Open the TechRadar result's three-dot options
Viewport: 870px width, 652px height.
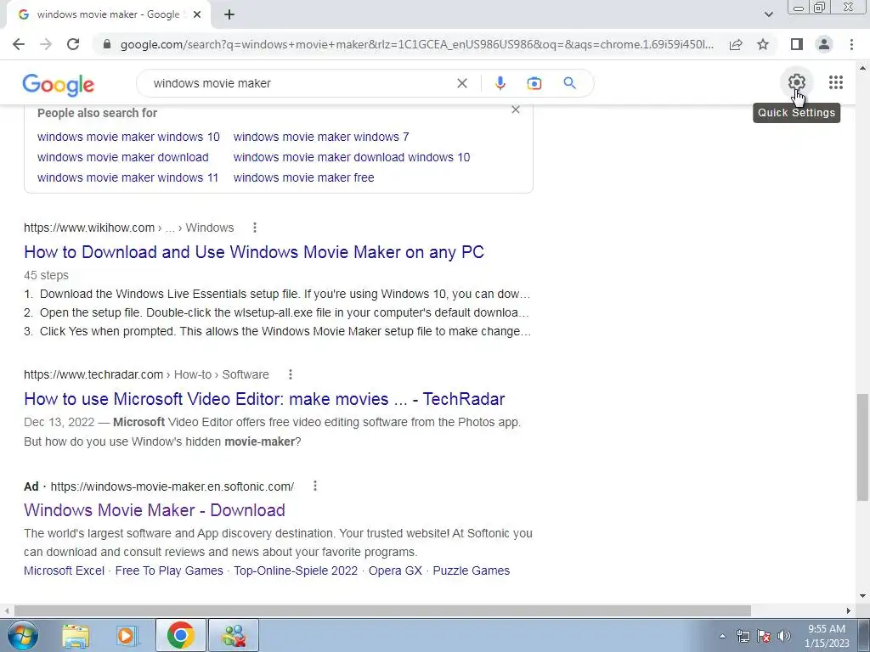pos(291,374)
